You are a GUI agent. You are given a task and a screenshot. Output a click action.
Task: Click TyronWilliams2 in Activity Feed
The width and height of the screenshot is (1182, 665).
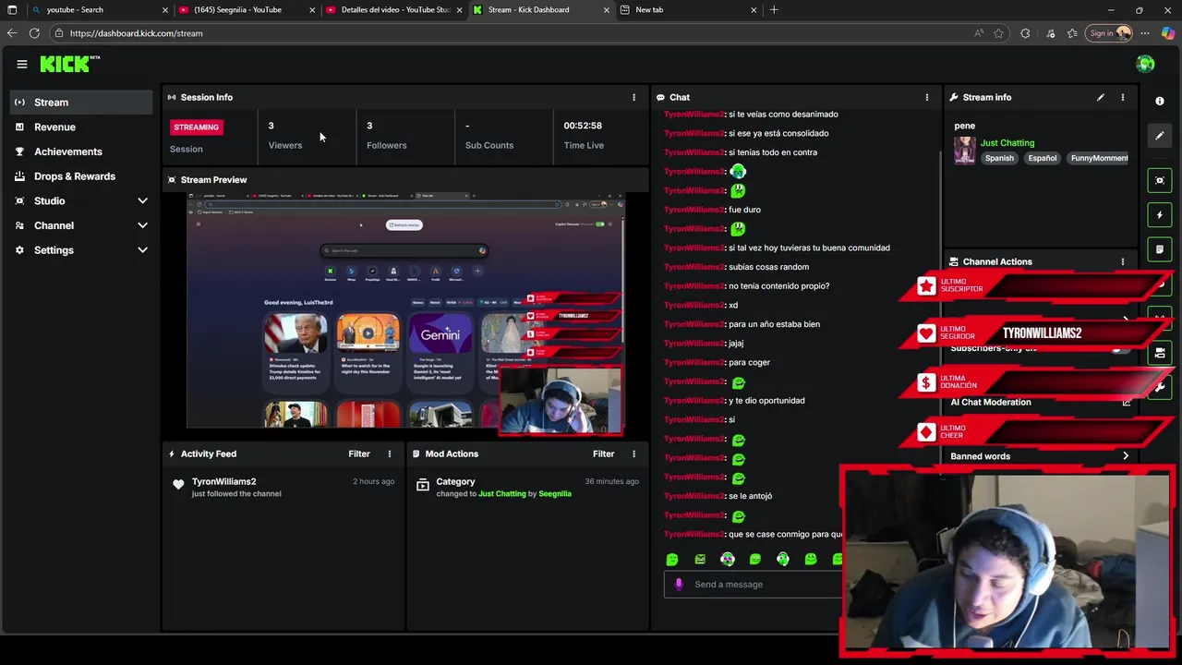click(x=223, y=481)
